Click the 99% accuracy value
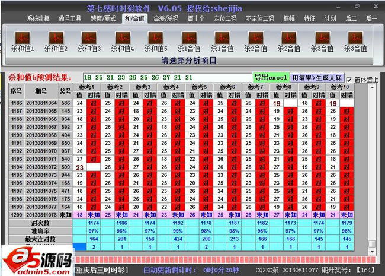This screenshot has height=276, width=385. (178, 231)
